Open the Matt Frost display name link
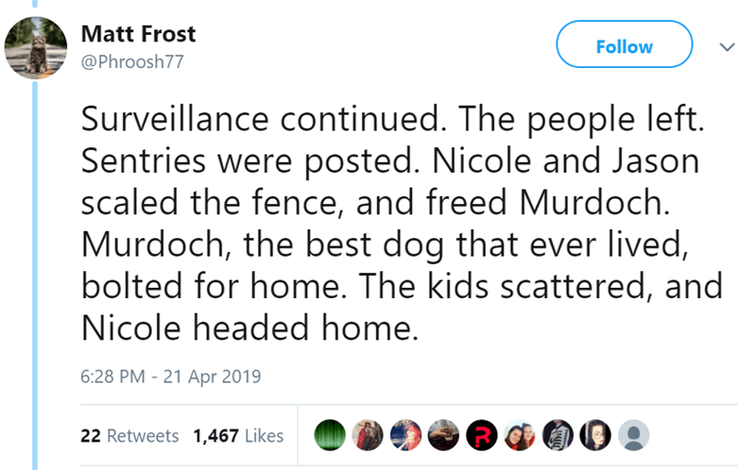 139,34
